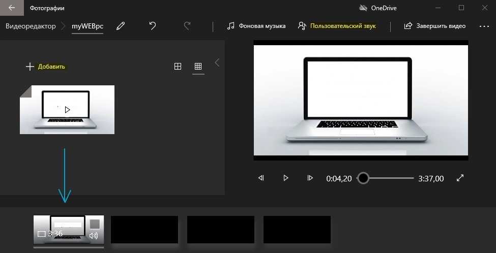Image resolution: width=496 pixels, height=253 pixels.
Task: Click the volume icon on storyboard clip
Action: [x=94, y=235]
